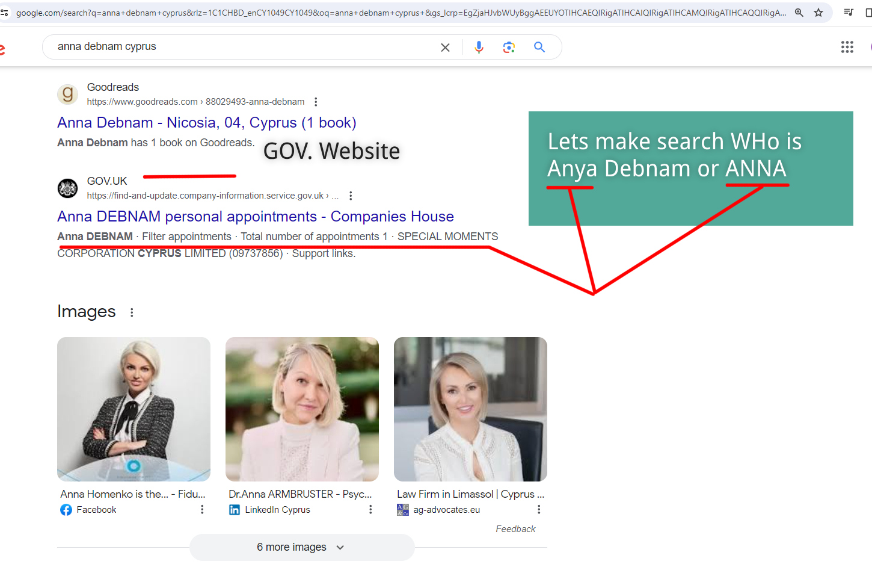Open the media control icon in toolbar
Image resolution: width=872 pixels, height=582 pixels.
point(848,13)
